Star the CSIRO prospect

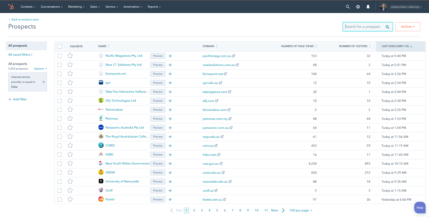click(x=70, y=145)
